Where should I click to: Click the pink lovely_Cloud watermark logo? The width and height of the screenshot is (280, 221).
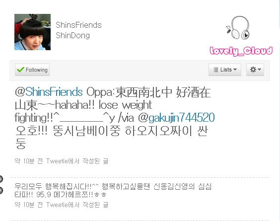coord(241,51)
